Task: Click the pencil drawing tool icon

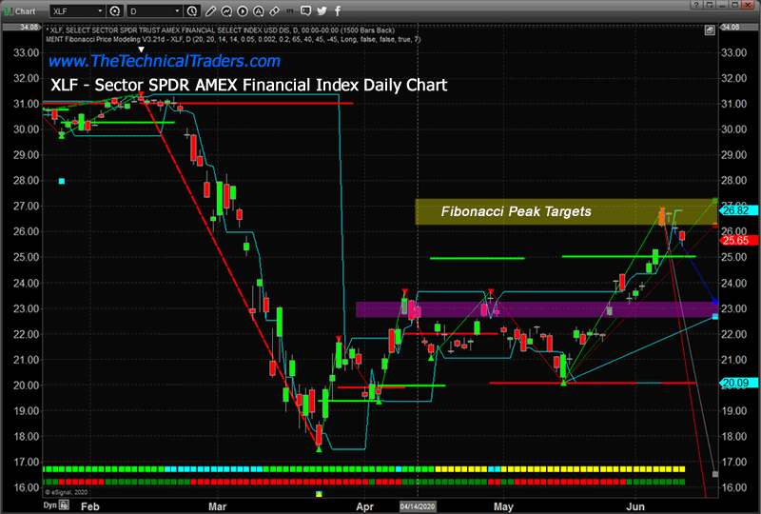Action: (209, 11)
